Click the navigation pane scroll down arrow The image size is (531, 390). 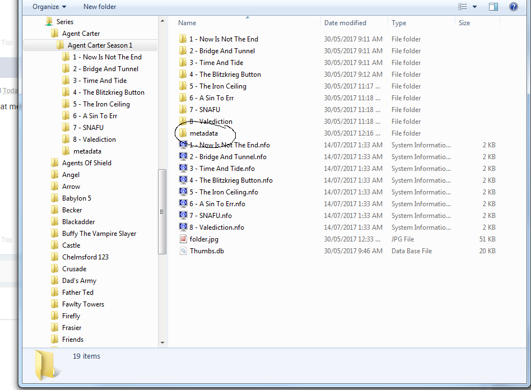tap(162, 342)
